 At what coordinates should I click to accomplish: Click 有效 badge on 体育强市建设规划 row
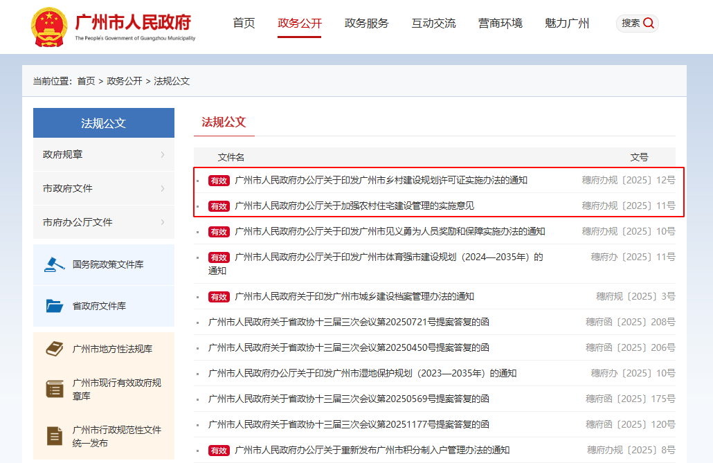[x=219, y=257]
